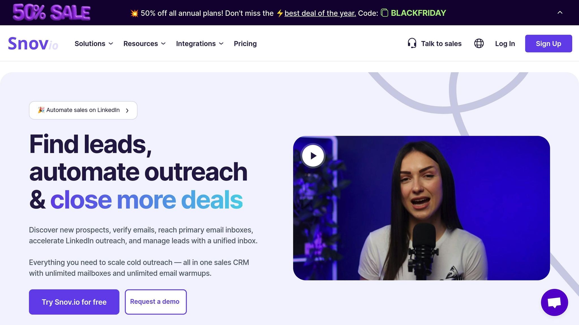Viewport: 579px width, 325px height.
Task: Click the Sign Up button
Action: coord(548,43)
